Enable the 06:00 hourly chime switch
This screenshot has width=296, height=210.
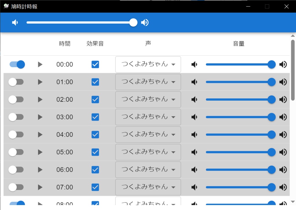click(16, 170)
